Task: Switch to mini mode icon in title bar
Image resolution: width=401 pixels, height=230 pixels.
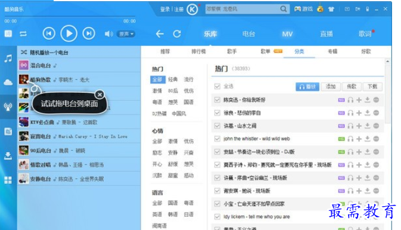Action: (x=358, y=9)
